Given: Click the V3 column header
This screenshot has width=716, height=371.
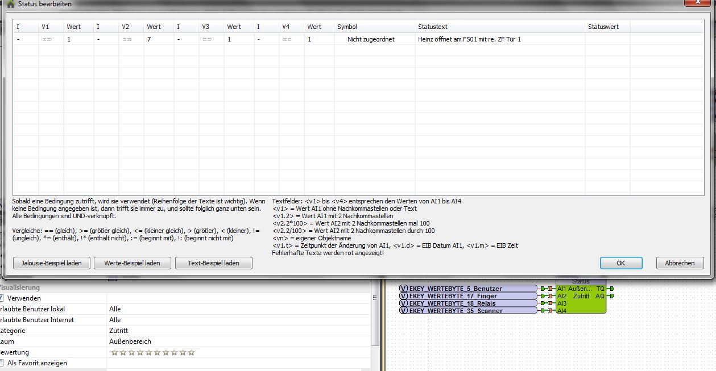Looking at the screenshot, I should (x=212, y=27).
